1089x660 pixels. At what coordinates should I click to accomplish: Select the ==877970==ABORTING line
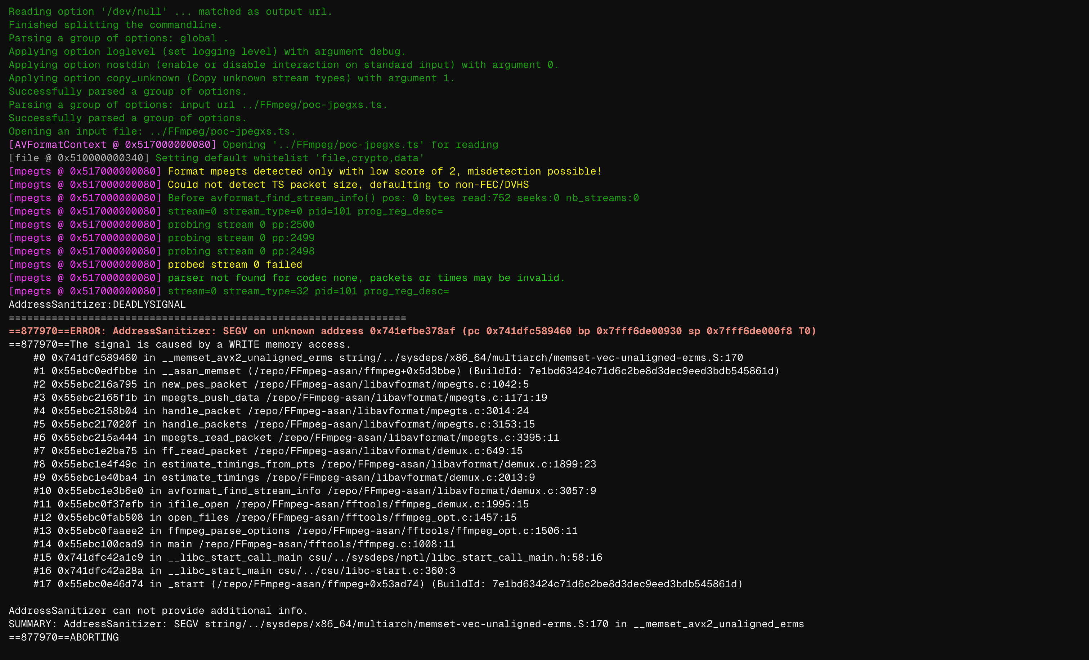[64, 637]
